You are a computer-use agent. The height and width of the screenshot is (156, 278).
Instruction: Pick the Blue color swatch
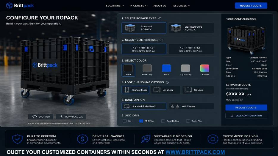pos(166,68)
